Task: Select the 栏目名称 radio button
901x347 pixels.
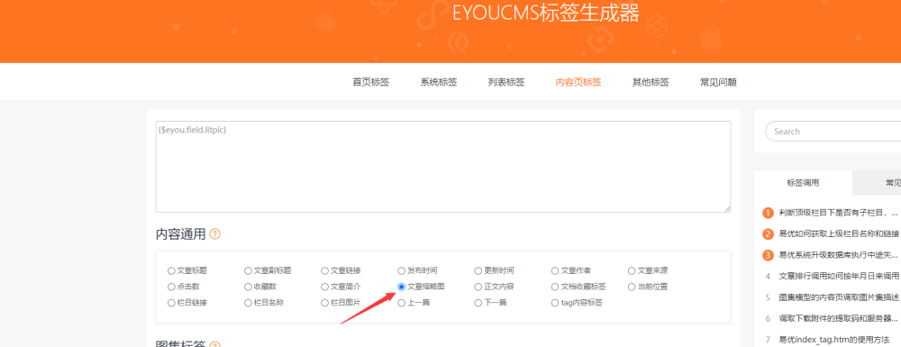Action: click(248, 303)
